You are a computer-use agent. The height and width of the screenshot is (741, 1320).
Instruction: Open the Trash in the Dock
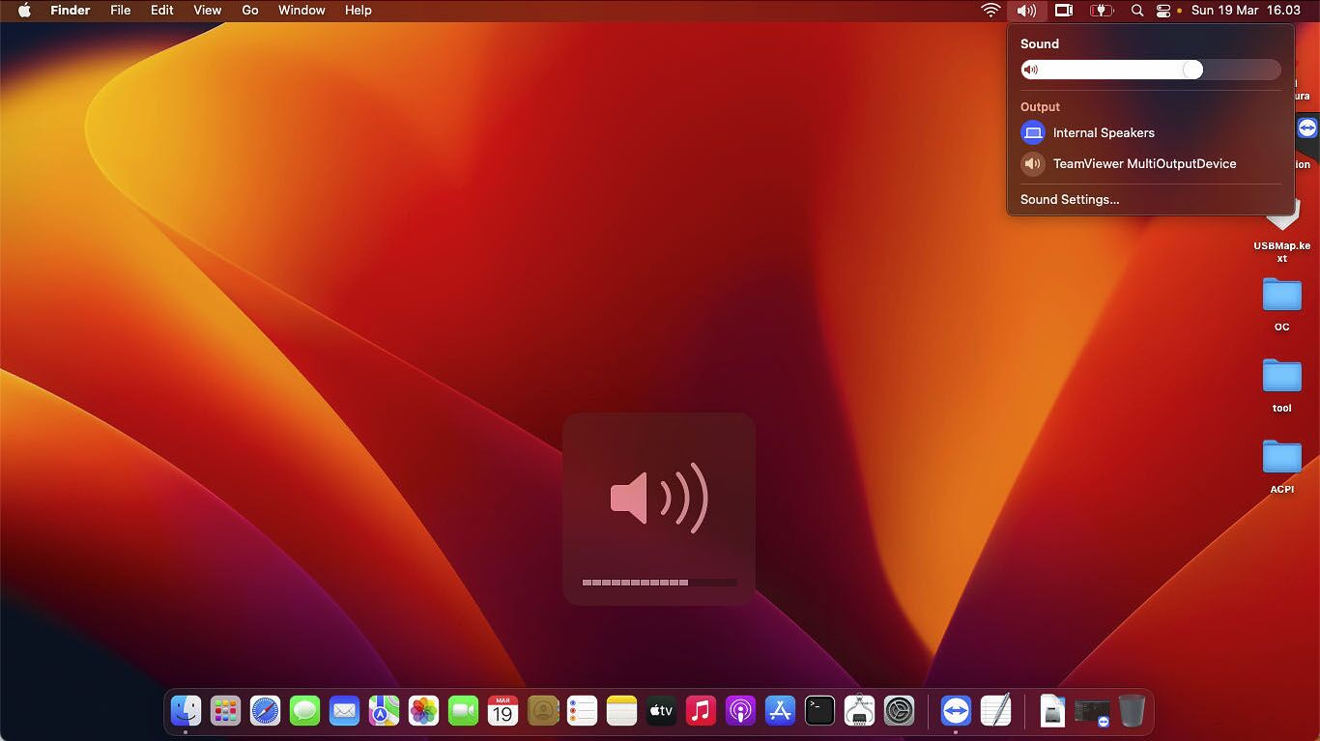tap(1132, 712)
